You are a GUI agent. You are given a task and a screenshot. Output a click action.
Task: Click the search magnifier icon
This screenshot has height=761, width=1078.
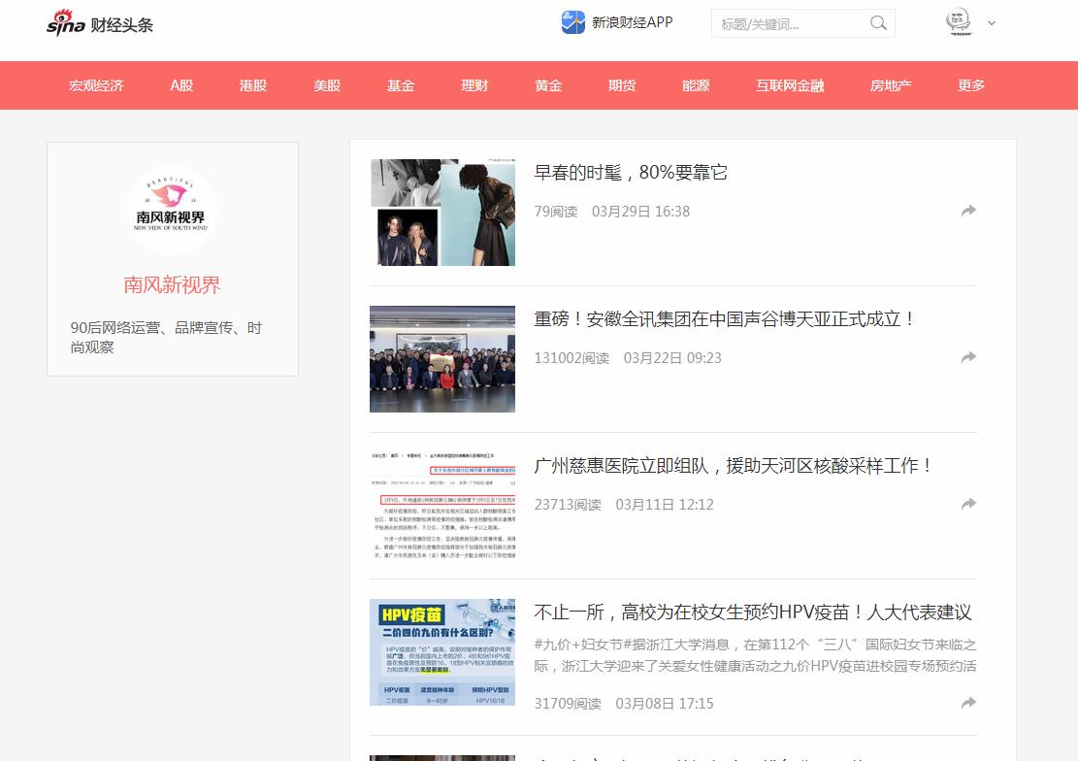click(x=878, y=22)
